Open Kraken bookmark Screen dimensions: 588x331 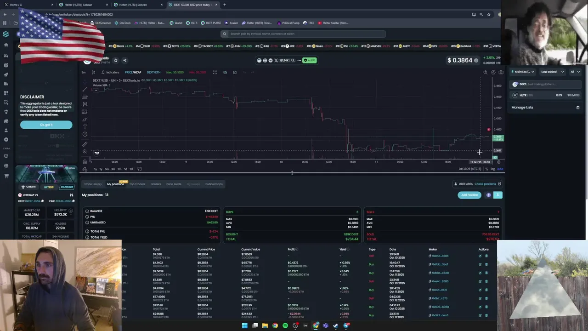click(x=231, y=23)
